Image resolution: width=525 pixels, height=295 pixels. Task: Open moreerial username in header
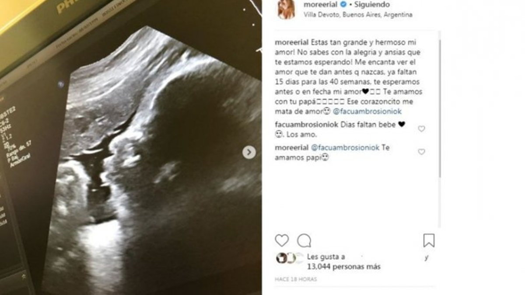[x=321, y=5]
